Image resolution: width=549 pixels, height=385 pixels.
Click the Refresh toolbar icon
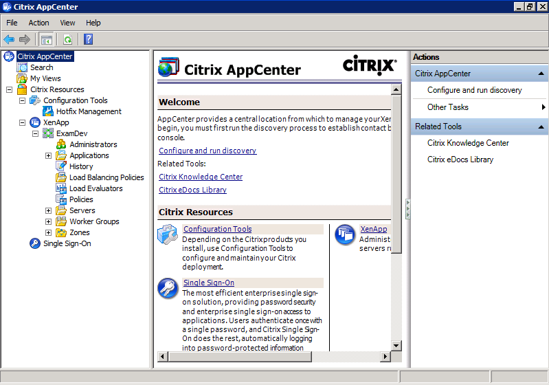(x=67, y=39)
